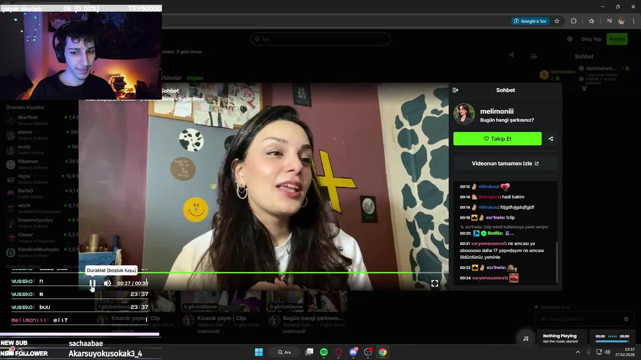641x360 pixels.
Task: Click kemolokko in chat leaderboard
Action: coord(563,71)
